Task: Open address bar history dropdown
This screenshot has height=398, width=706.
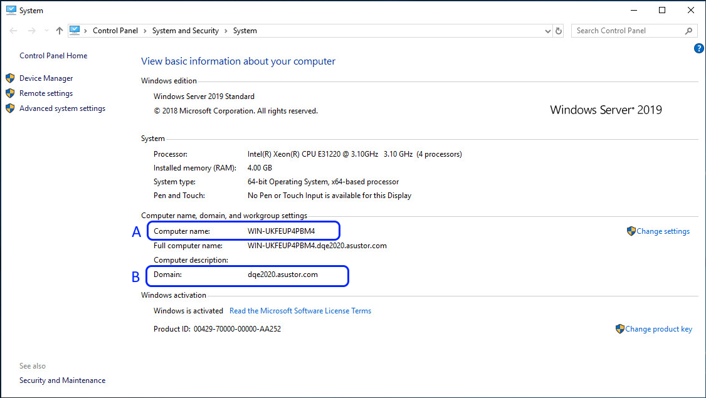Action: [x=547, y=31]
